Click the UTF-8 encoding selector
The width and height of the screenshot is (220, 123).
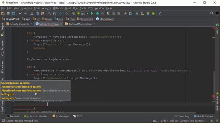coord(174,121)
